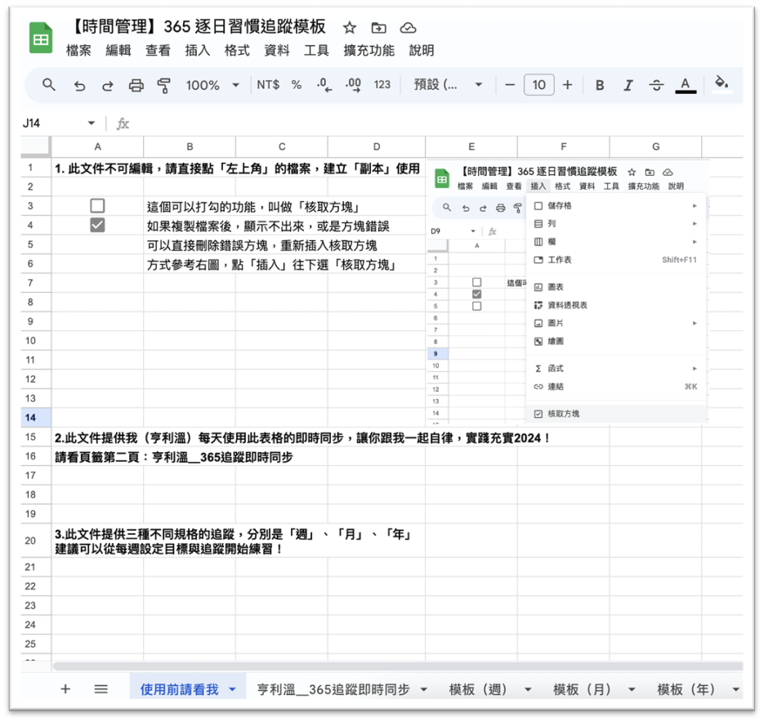
Task: Click the print icon
Action: click(x=136, y=85)
